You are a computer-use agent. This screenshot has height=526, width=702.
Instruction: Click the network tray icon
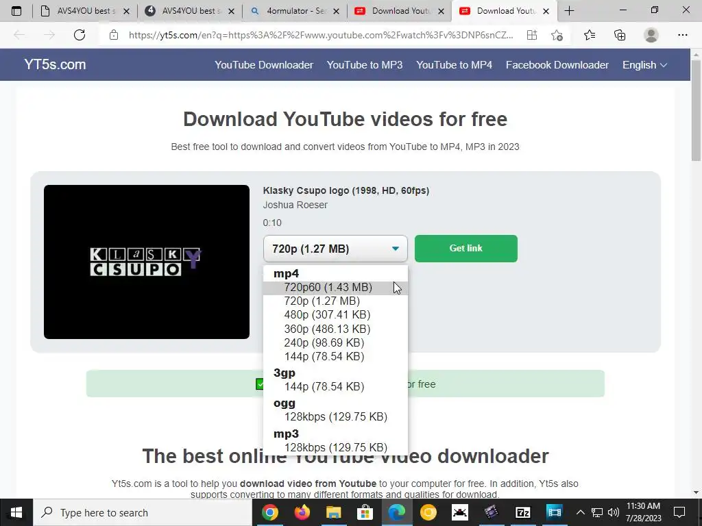[597, 512]
